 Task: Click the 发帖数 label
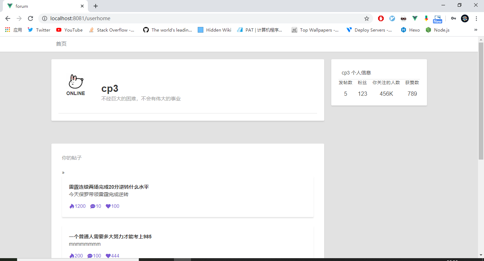(345, 83)
